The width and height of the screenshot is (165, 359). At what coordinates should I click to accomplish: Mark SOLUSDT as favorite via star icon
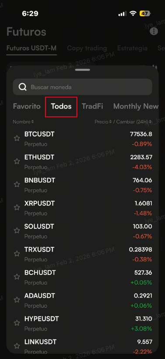tap(17, 230)
